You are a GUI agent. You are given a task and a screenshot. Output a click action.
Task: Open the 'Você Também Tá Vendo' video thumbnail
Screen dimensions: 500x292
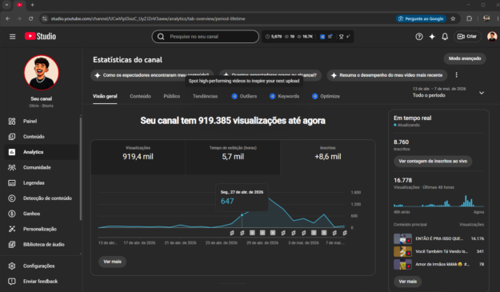pos(402,251)
